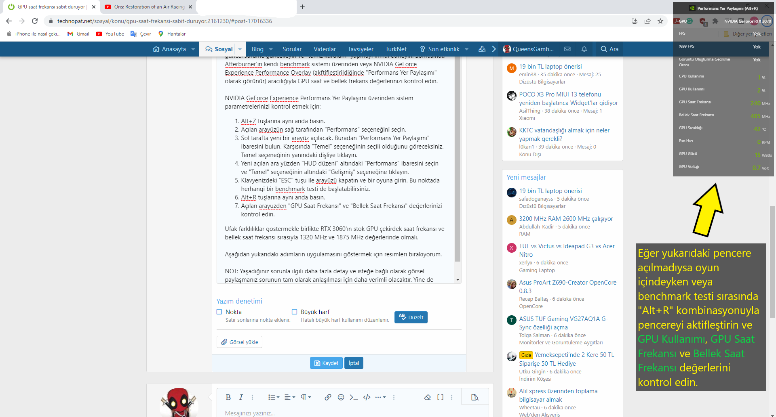Screen dimensions: 776x417
Task: Click the browser page vertical scrollbar
Action: click(773, 262)
